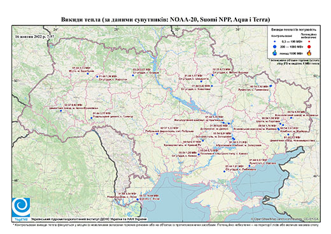The width and height of the screenshot is (331, 234).
Task: Click the legend heading 'Викиди тепла і їх потужність'
Action: point(294,30)
